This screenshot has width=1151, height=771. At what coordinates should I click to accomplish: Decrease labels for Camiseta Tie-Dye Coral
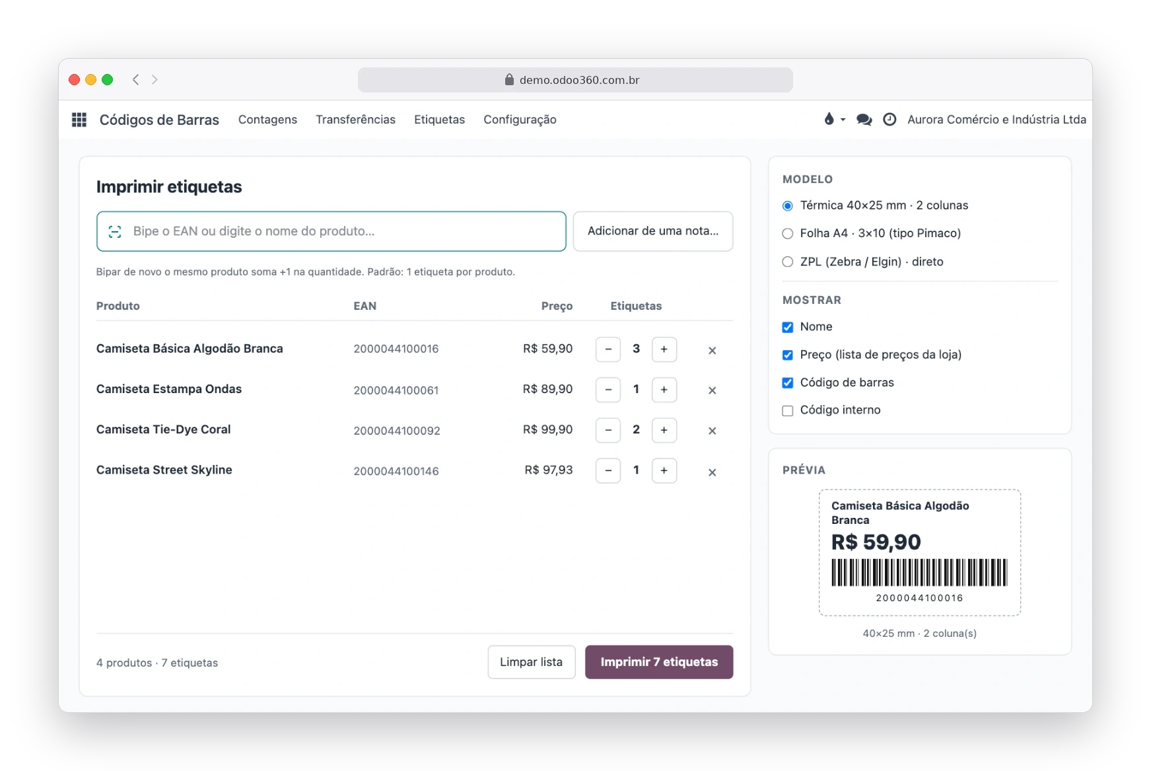pyautogui.click(x=608, y=430)
